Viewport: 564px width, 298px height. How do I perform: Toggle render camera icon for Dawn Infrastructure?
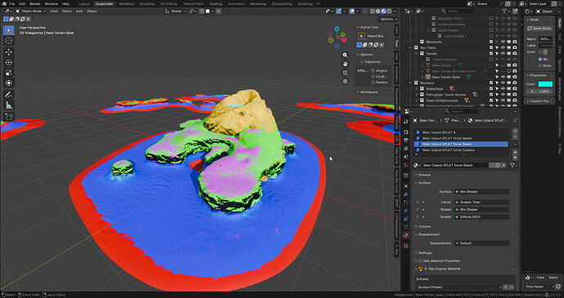point(515,100)
